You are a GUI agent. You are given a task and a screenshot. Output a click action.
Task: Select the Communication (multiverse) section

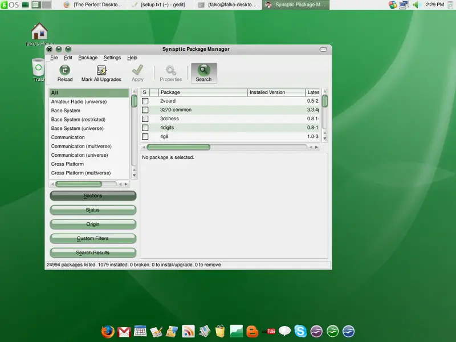pos(89,146)
